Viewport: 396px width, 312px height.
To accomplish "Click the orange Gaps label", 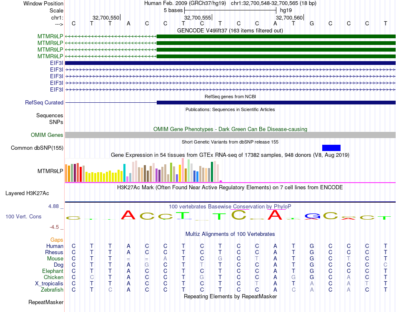I will point(57,240).
